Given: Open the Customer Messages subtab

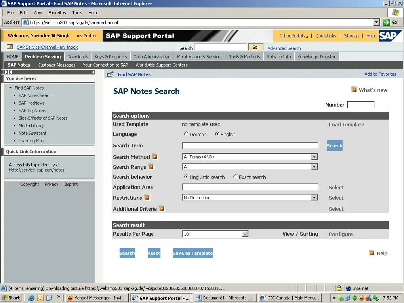Looking at the screenshot, I should [x=56, y=65].
